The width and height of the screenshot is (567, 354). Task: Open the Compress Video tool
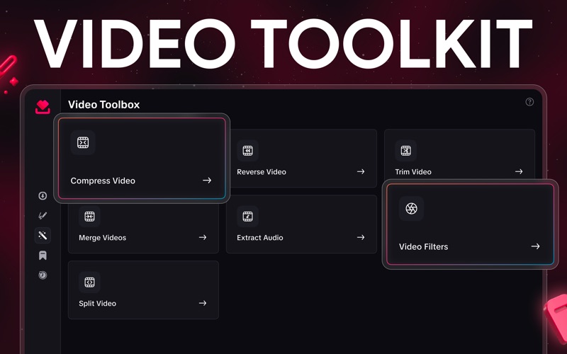pyautogui.click(x=142, y=158)
